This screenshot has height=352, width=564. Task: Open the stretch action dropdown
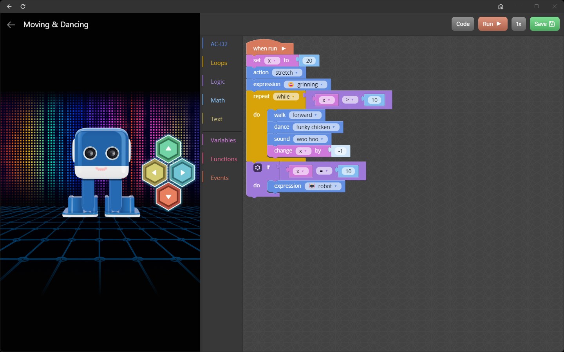pyautogui.click(x=287, y=72)
